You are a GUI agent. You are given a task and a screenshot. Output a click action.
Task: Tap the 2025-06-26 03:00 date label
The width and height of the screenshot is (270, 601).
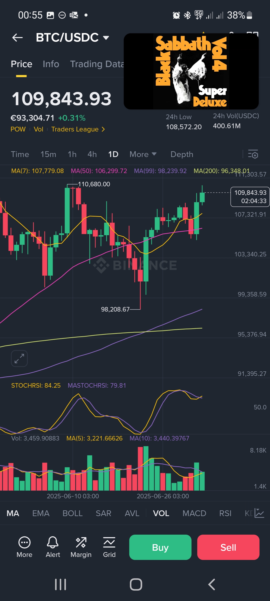(x=163, y=496)
